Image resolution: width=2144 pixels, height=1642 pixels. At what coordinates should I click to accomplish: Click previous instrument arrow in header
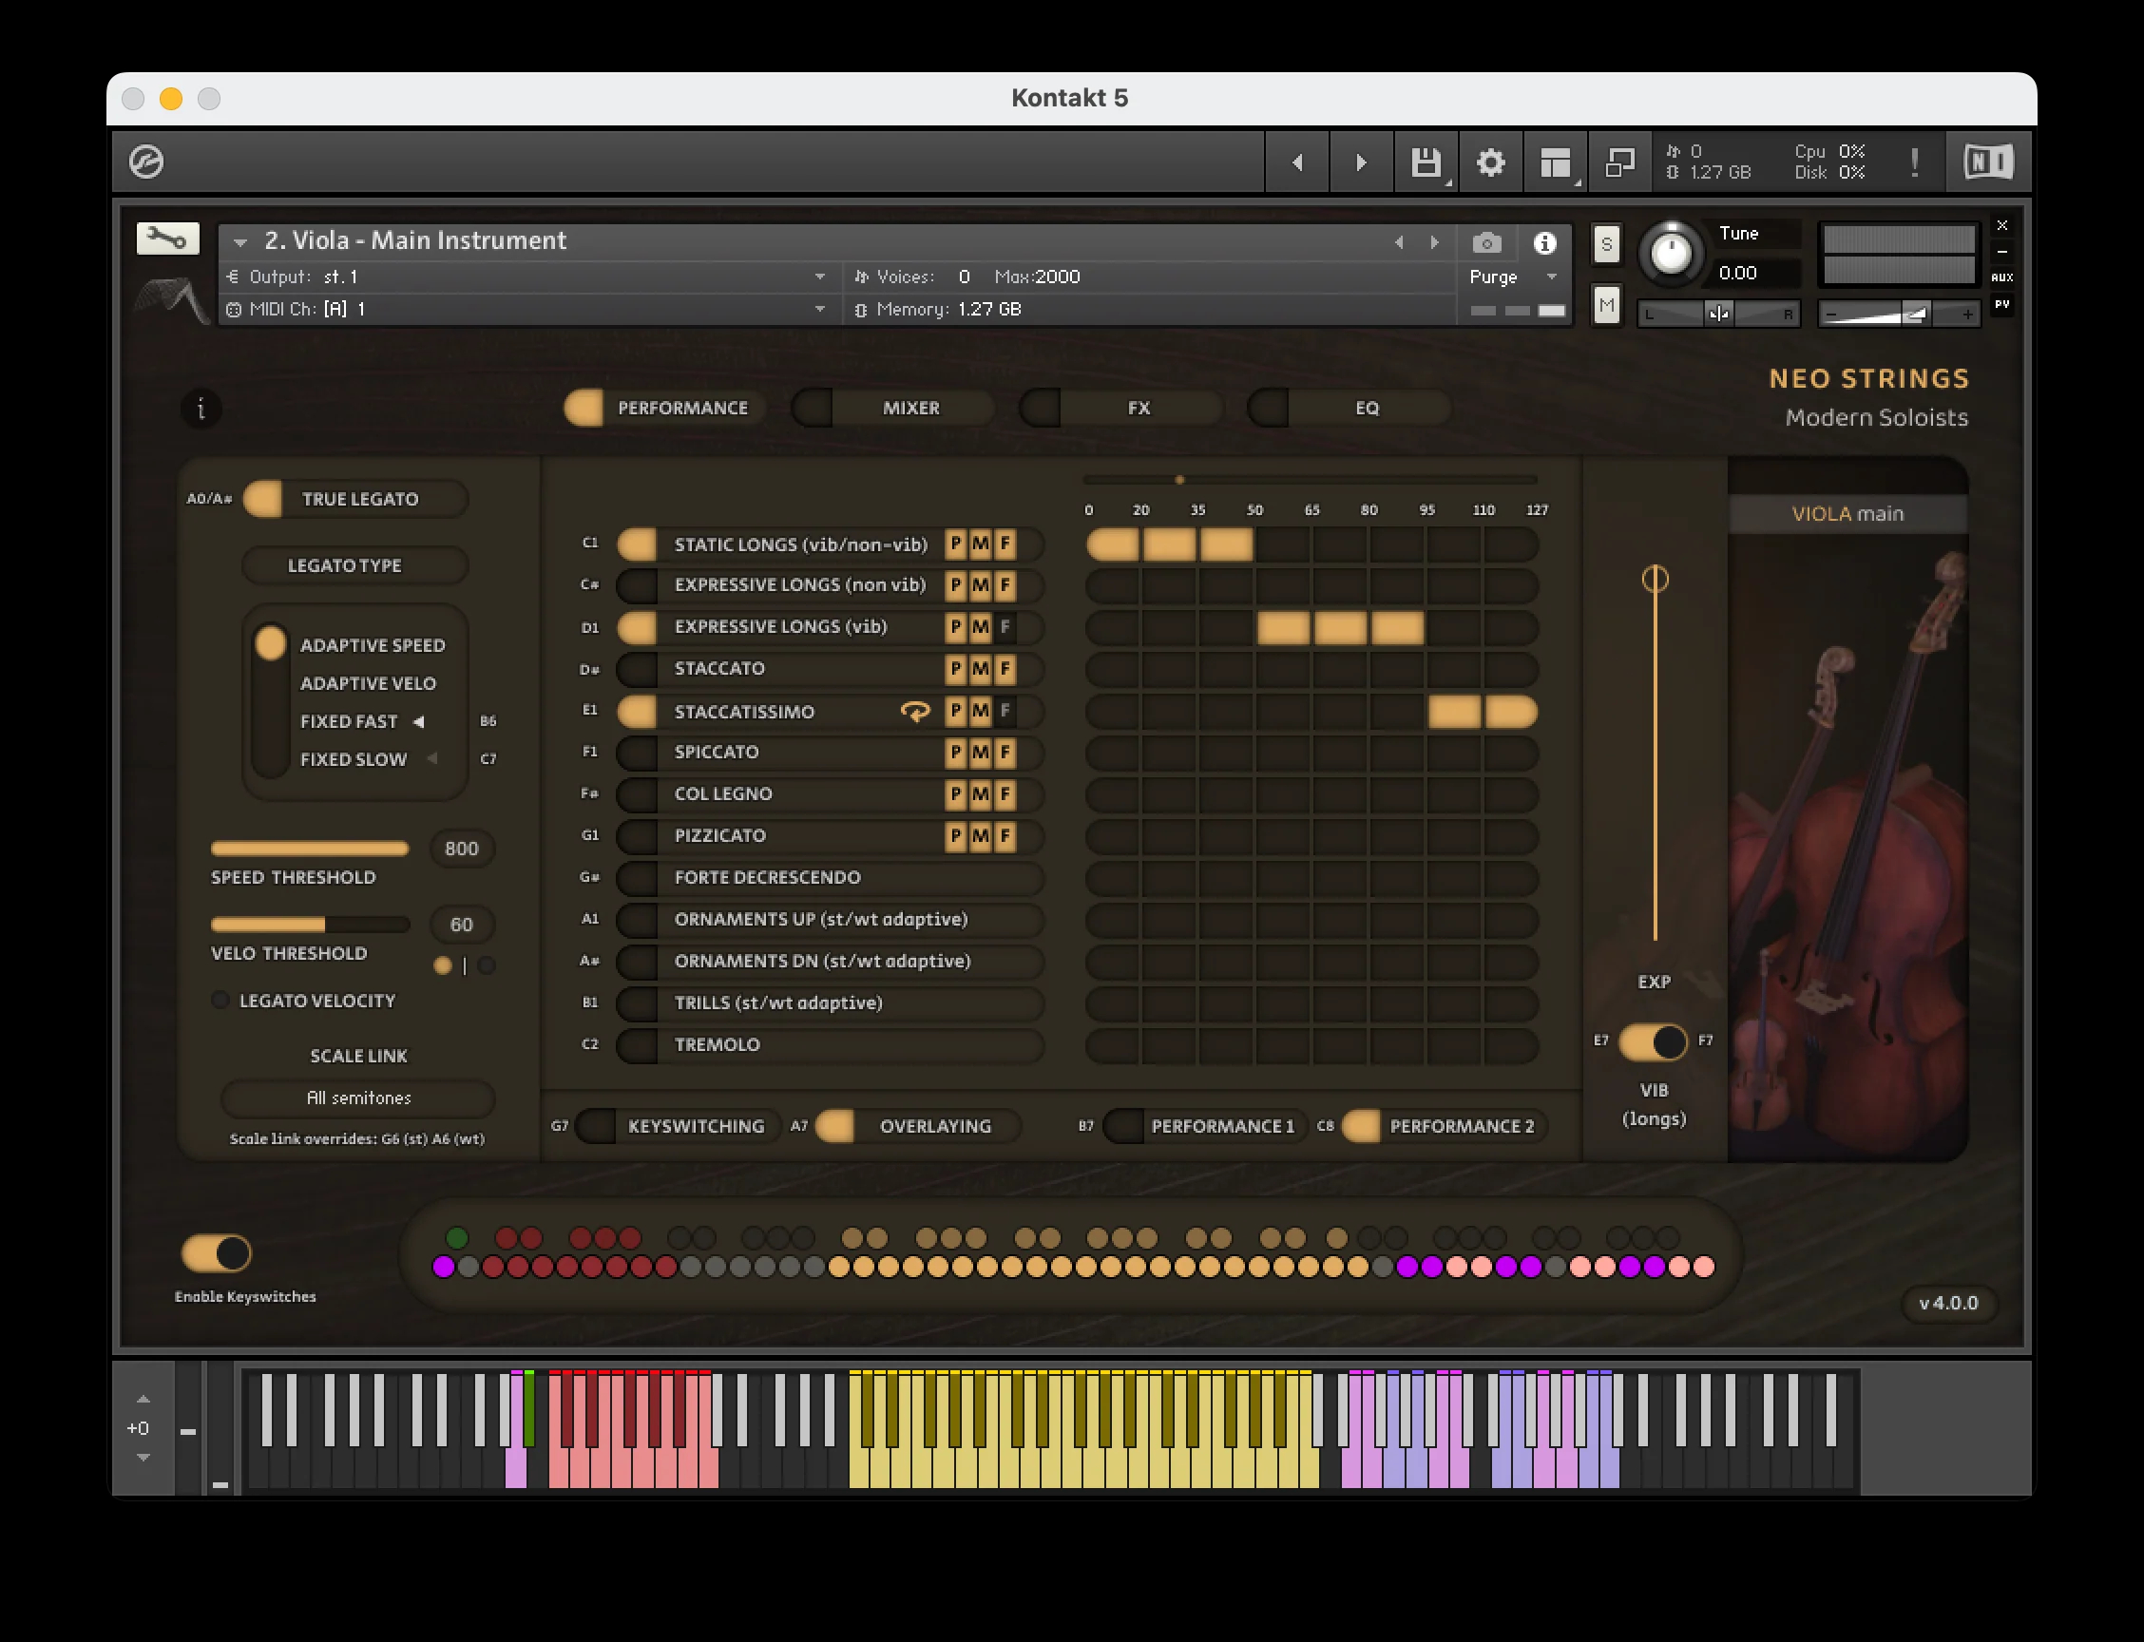(x=1399, y=242)
